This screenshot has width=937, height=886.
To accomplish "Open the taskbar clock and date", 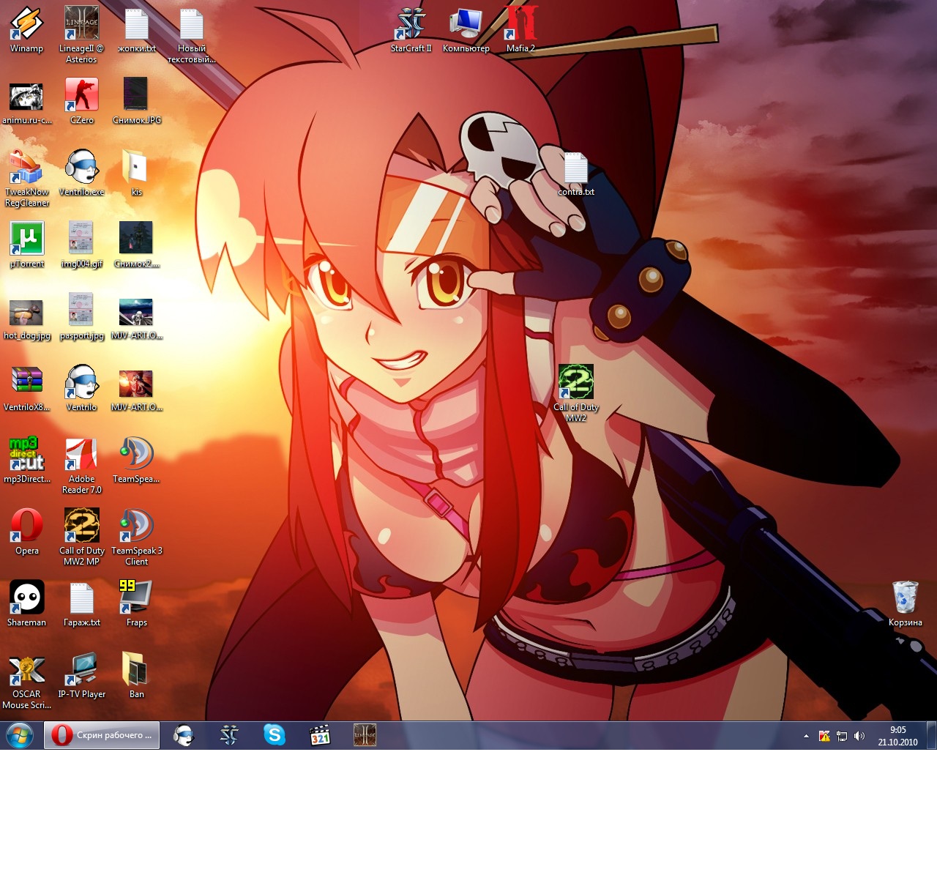I will [897, 736].
